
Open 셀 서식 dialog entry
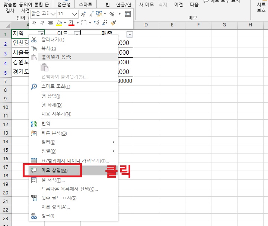tap(73, 180)
